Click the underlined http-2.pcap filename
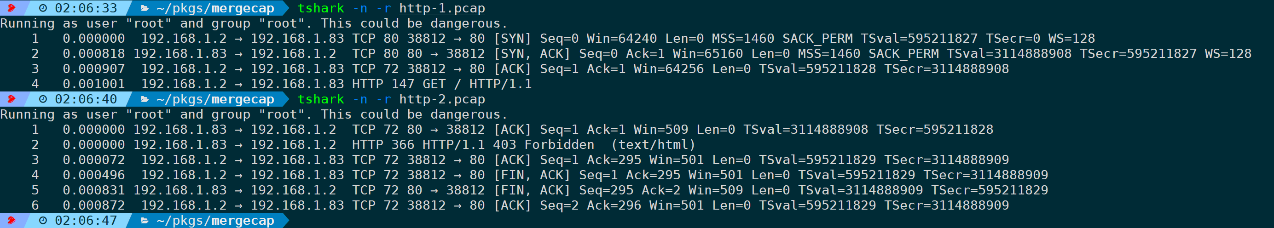1274x228 pixels. tap(442, 100)
